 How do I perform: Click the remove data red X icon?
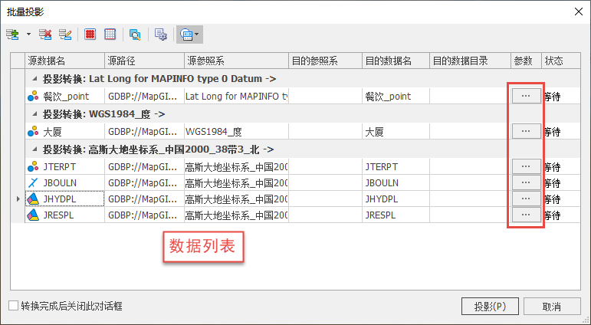pos(46,34)
